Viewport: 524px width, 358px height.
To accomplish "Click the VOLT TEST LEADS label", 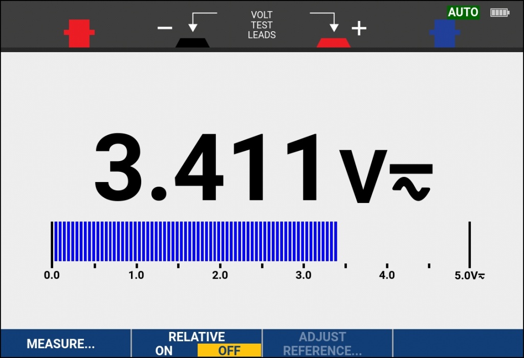I will tap(261, 25).
